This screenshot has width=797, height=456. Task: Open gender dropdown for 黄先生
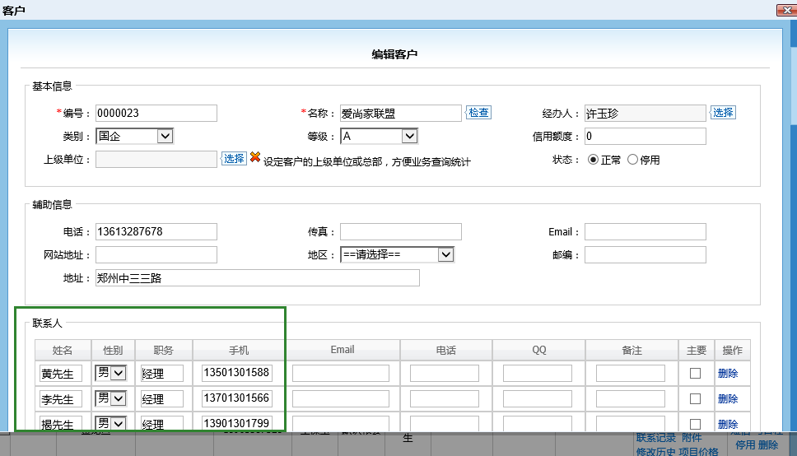tap(110, 374)
